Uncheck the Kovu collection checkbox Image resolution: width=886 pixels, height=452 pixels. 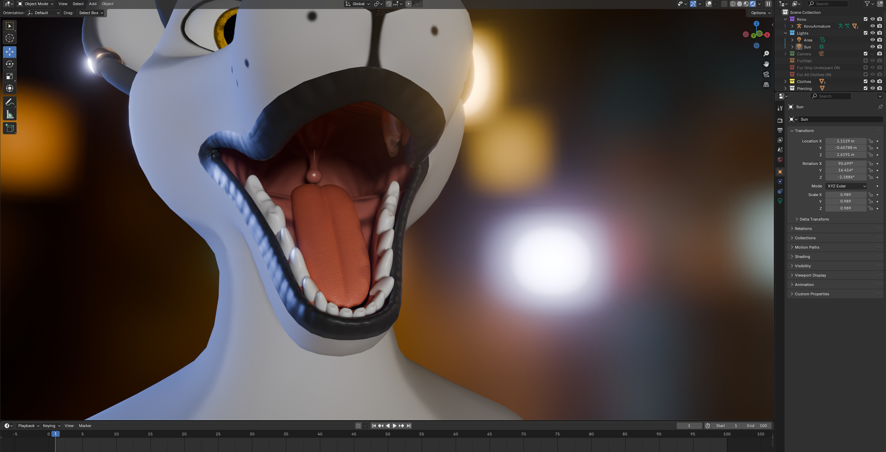pyautogui.click(x=865, y=19)
